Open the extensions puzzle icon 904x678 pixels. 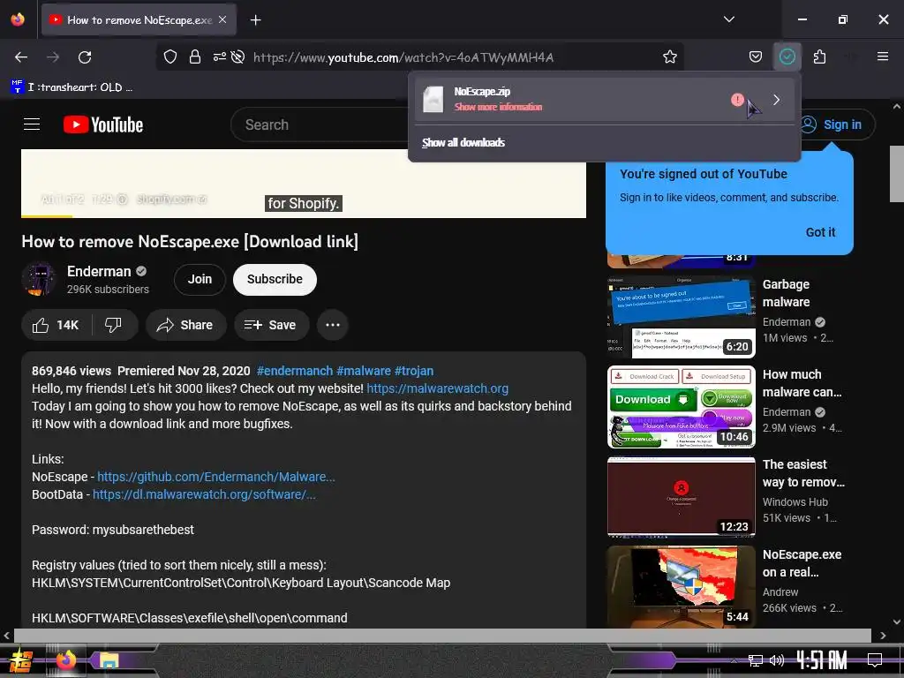tap(819, 56)
